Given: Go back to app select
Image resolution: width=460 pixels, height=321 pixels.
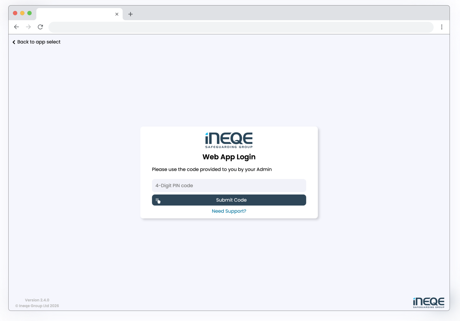Looking at the screenshot, I should [36, 42].
